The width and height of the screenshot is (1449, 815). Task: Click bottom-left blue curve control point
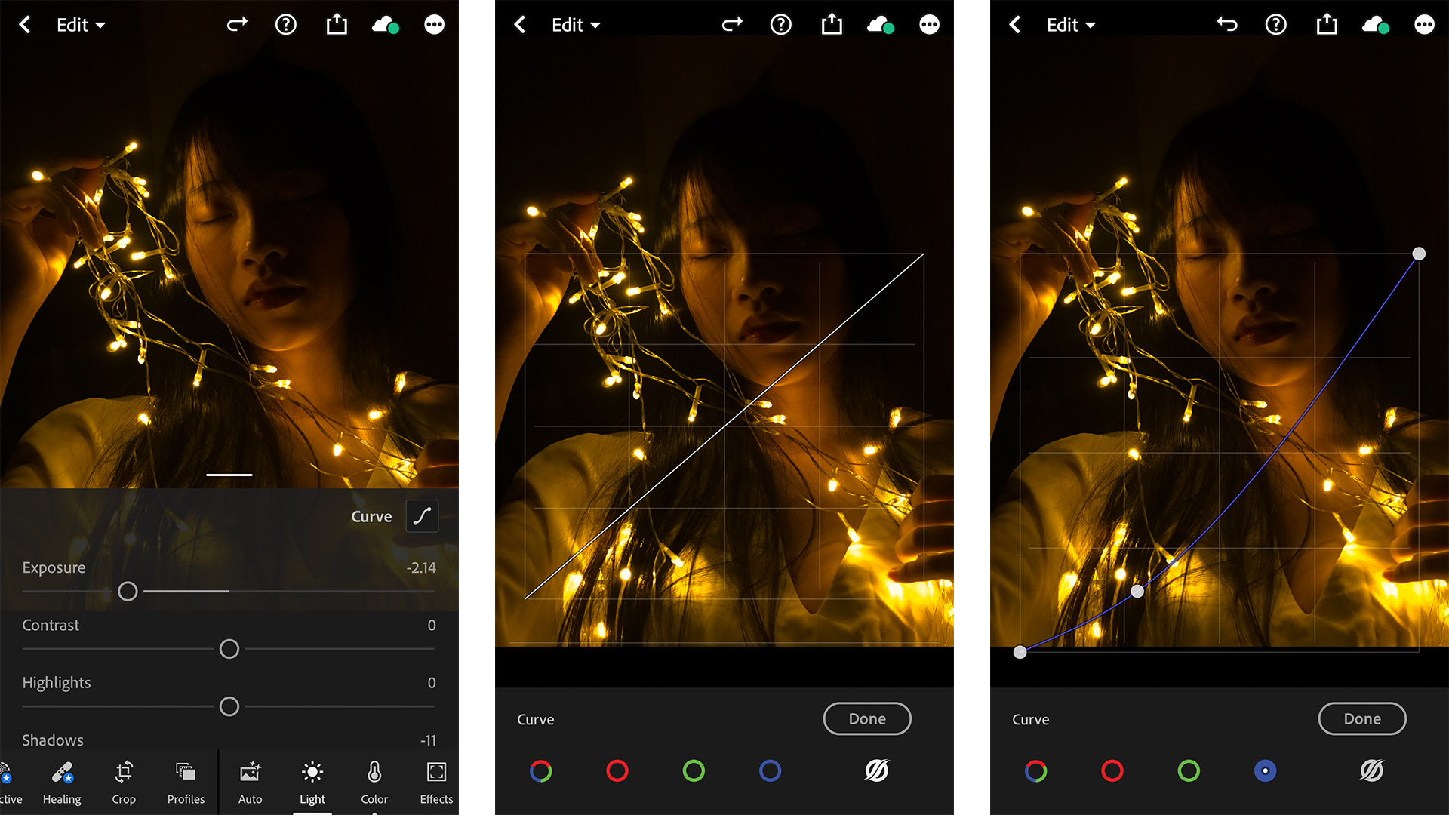[1020, 652]
